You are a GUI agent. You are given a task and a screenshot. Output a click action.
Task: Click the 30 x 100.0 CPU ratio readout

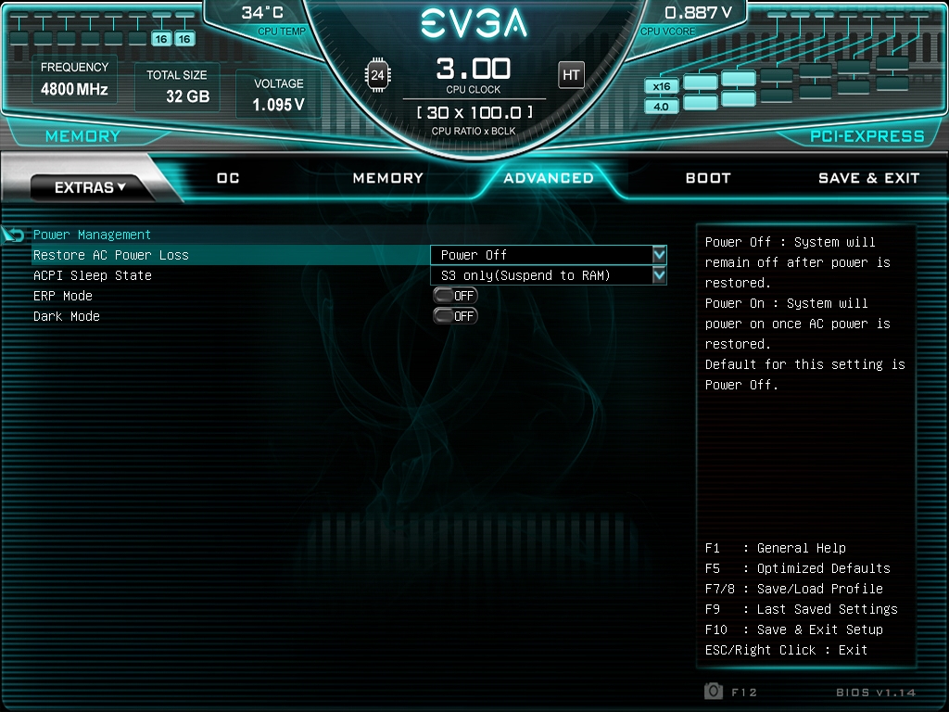(x=474, y=112)
